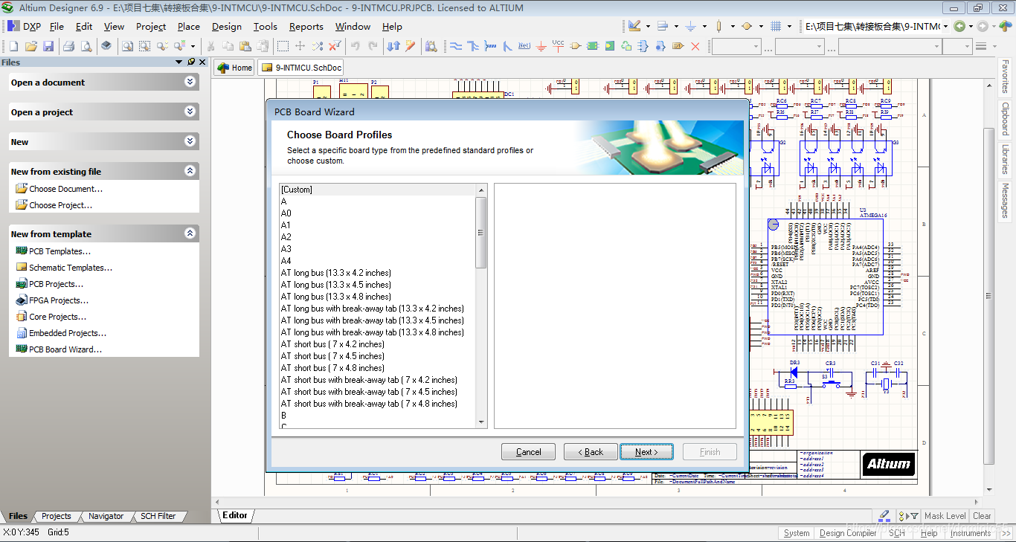Open System panels button in status bar

797,533
